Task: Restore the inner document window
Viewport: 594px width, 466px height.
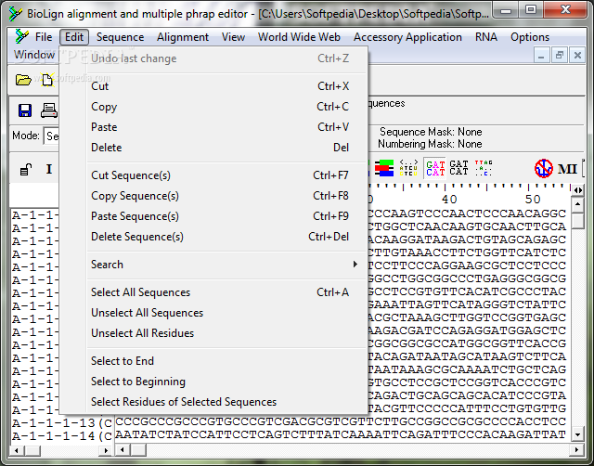Action: pyautogui.click(x=560, y=56)
